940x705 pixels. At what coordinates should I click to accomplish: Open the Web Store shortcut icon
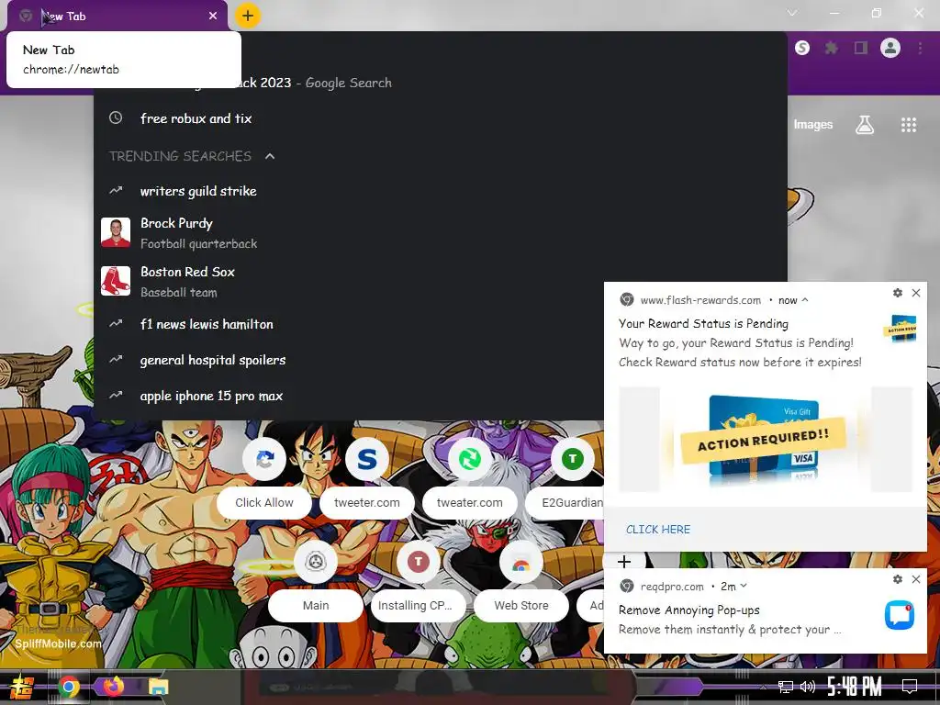click(x=521, y=564)
